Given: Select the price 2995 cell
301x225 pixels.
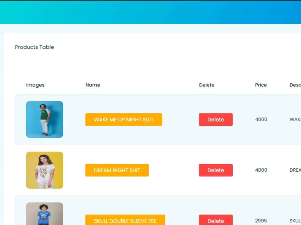Looking at the screenshot, I should [261, 221].
